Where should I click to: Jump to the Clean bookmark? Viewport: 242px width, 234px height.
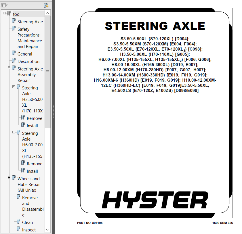[x=27, y=223]
